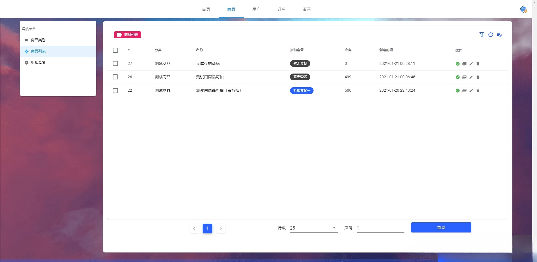Viewport: 537px width, 262px height.
Task: Click the card icon for product 26
Action: tap(464, 77)
